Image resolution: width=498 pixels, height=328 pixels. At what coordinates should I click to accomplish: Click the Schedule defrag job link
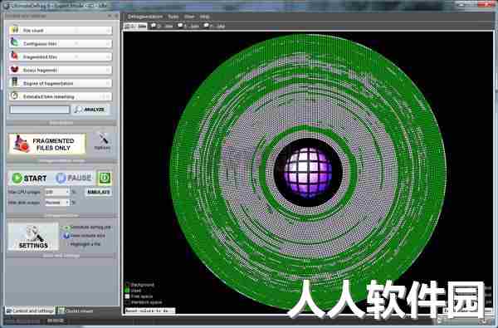(90, 228)
